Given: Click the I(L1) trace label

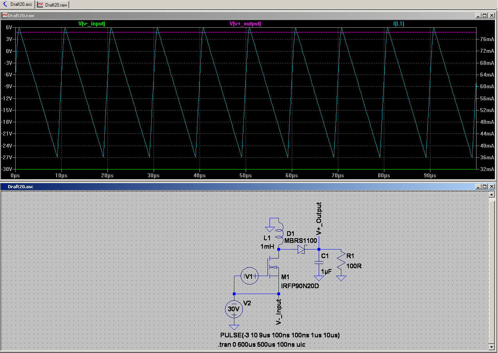Looking at the screenshot, I should click(399, 24).
